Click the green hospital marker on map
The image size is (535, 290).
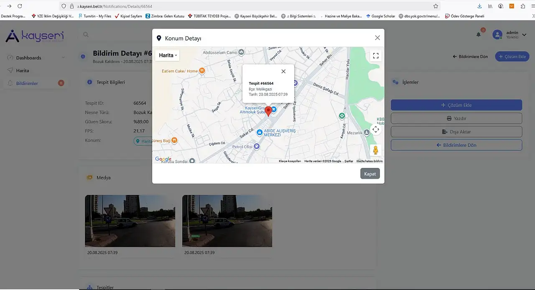pos(342,116)
